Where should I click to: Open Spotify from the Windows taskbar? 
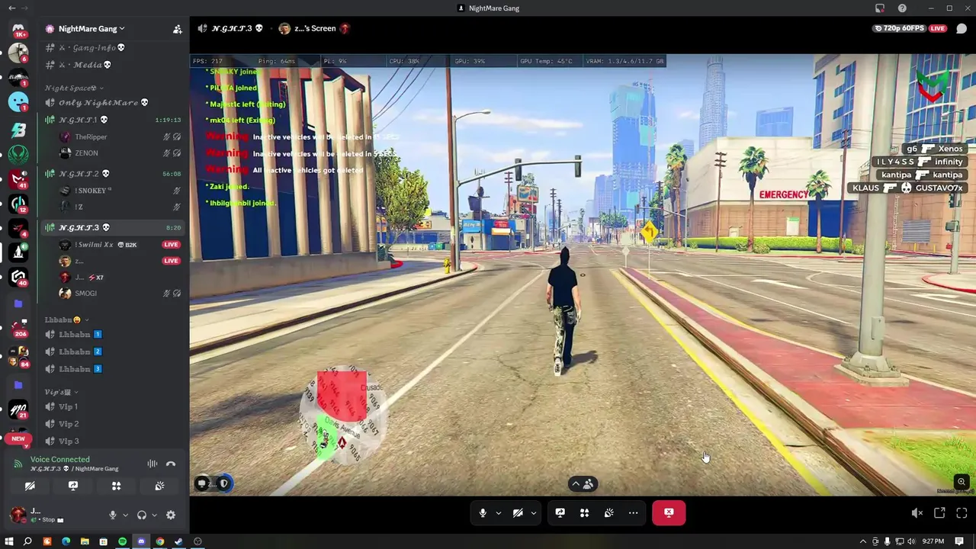[x=122, y=541]
